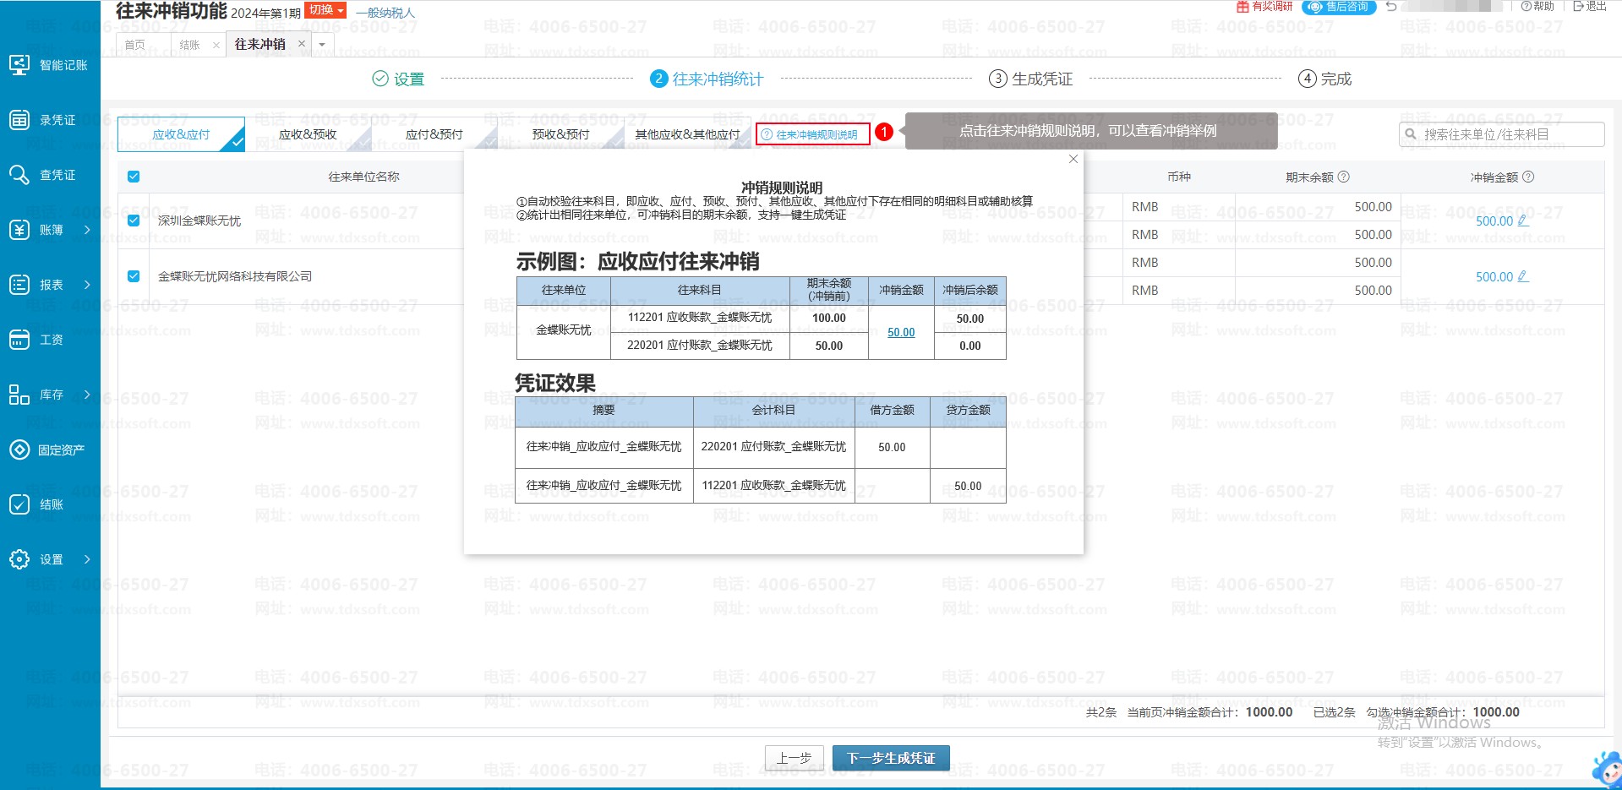Open 查凭证 magnifier icon in sidebar
This screenshot has width=1622, height=790.
coord(19,175)
